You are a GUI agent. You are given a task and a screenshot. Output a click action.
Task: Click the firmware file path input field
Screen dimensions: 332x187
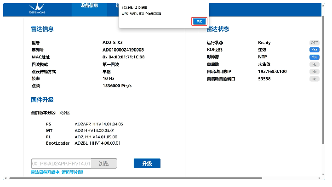[61, 164]
